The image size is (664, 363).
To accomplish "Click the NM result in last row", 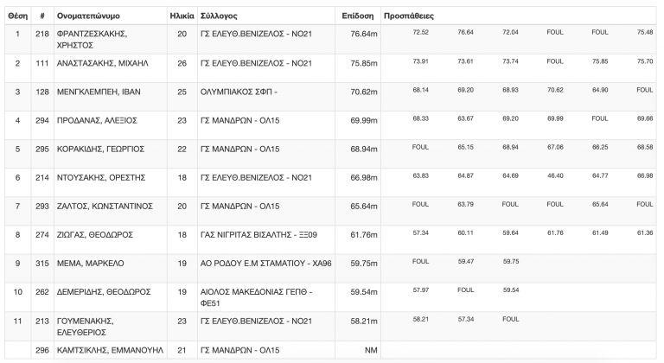I will point(371,350).
